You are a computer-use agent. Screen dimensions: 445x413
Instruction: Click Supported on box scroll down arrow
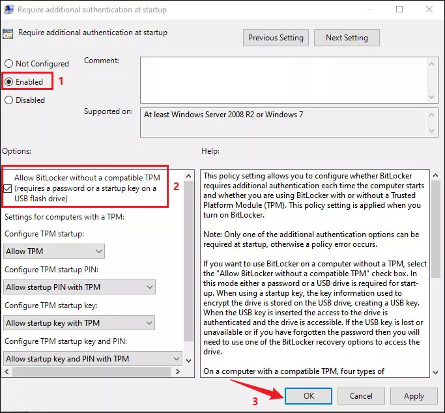tap(432, 131)
